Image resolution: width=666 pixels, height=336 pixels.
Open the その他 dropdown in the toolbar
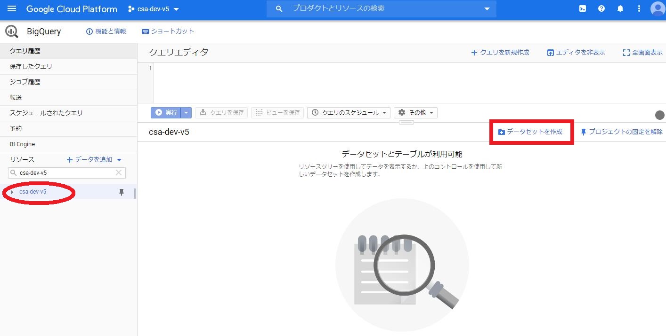pos(415,112)
